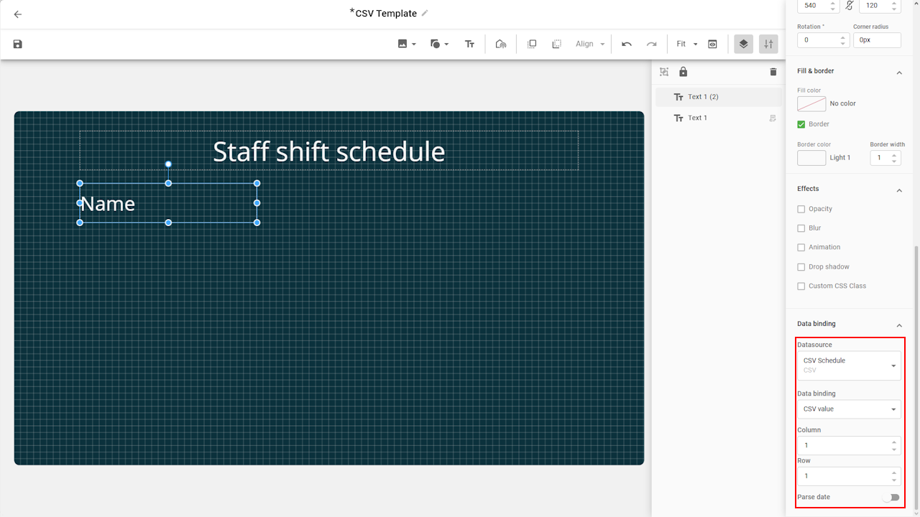Click the save icon in the toolbar
The height and width of the screenshot is (517, 920).
pyautogui.click(x=18, y=45)
